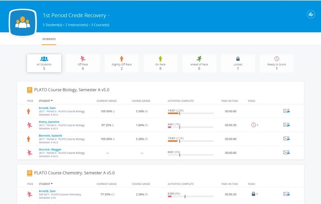
Task: Click the class group avatar icon
Action: tap(23, 23)
